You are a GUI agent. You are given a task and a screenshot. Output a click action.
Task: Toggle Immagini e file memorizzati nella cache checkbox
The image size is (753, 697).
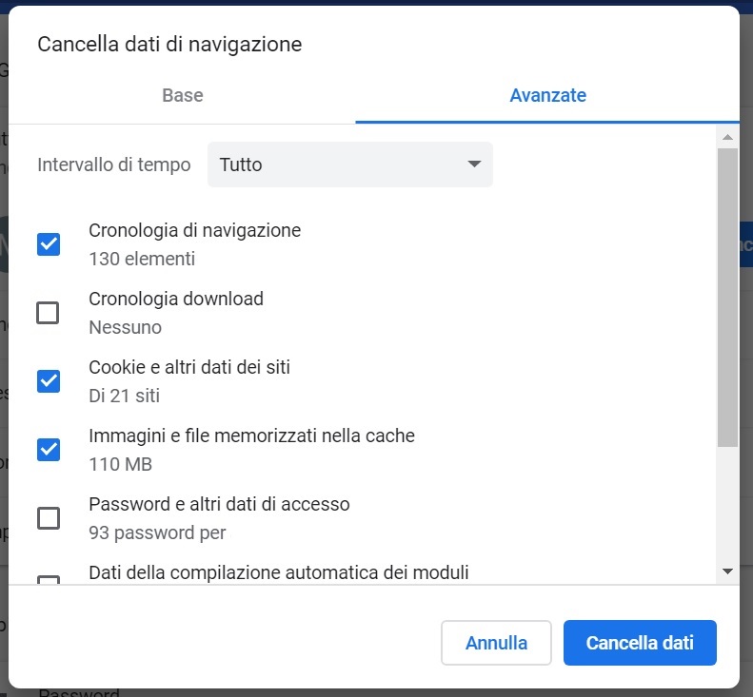click(49, 450)
